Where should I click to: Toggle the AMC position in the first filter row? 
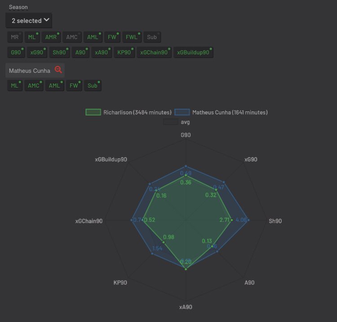click(x=72, y=37)
